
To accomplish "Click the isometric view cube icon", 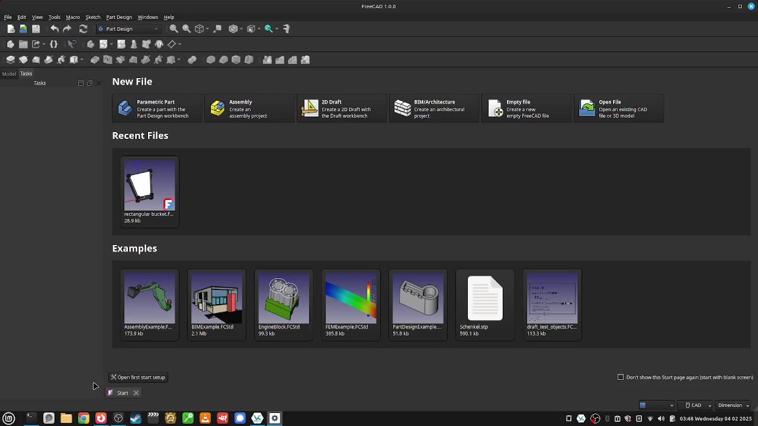I will (x=200, y=28).
